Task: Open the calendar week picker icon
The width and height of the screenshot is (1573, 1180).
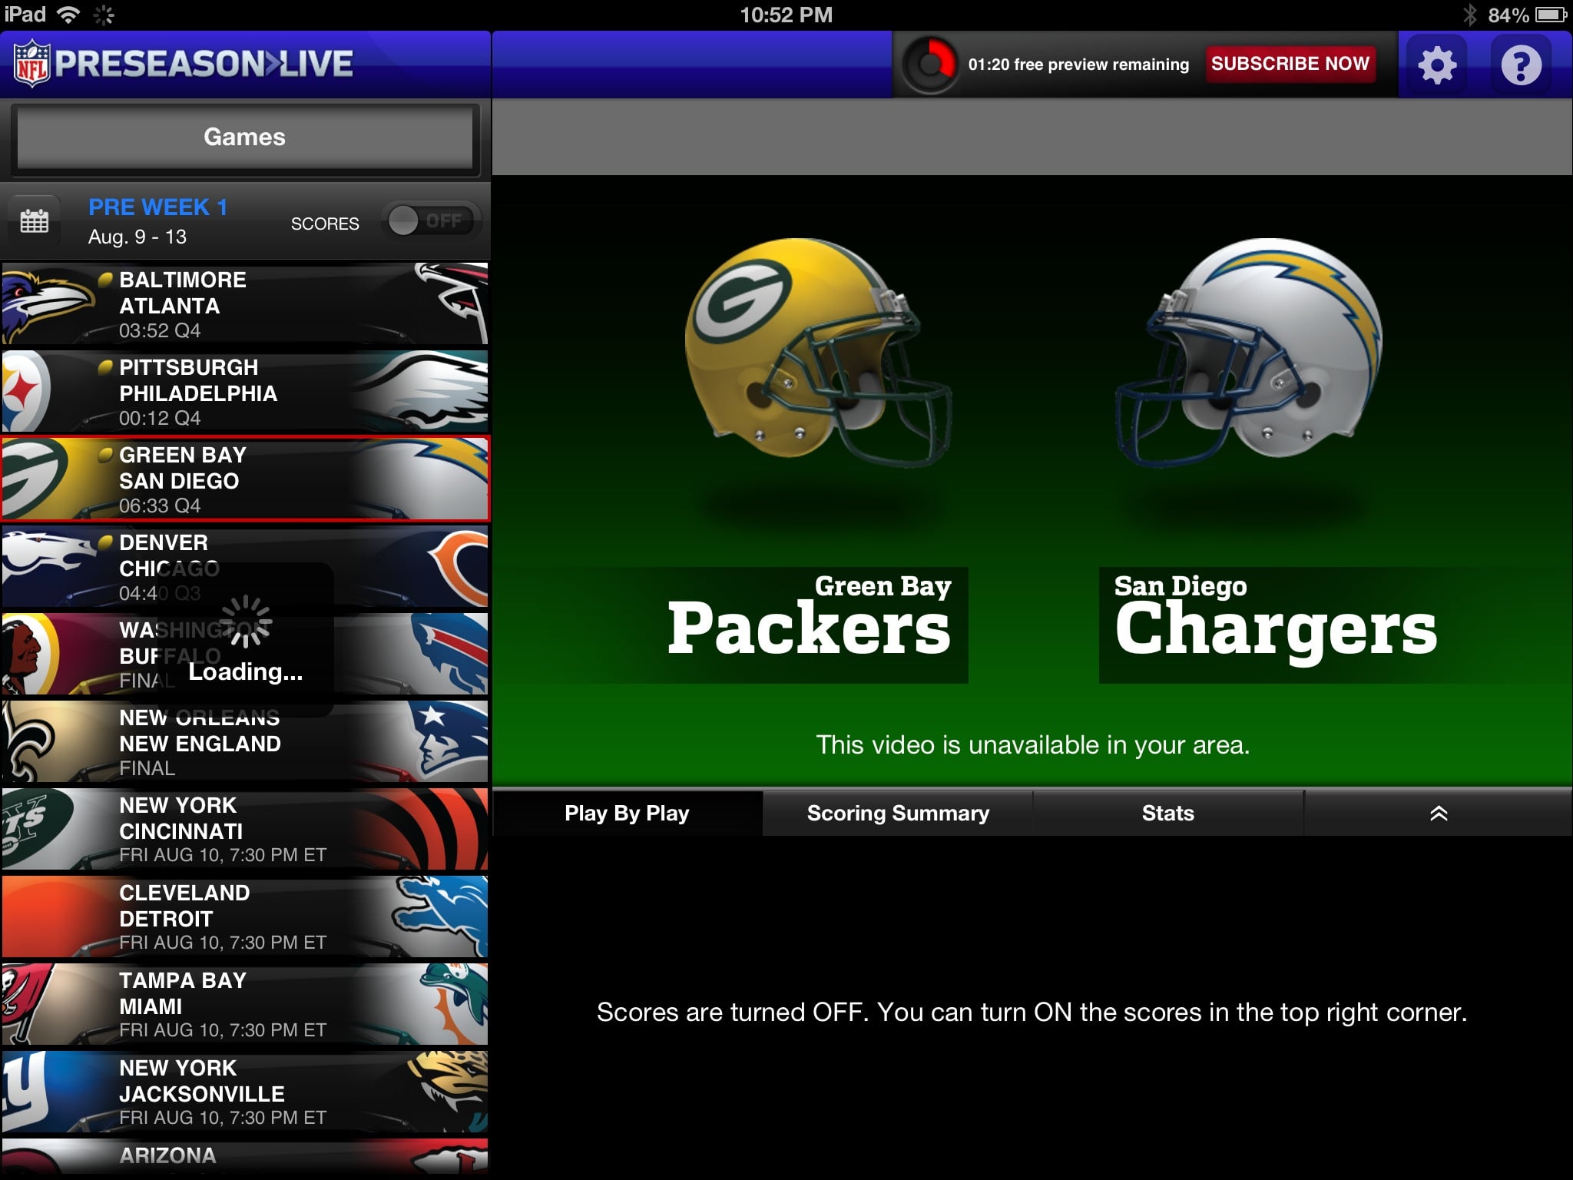Action: click(34, 221)
